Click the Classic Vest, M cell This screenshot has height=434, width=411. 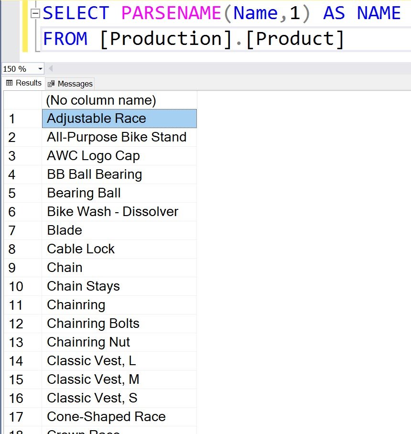pyautogui.click(x=119, y=380)
